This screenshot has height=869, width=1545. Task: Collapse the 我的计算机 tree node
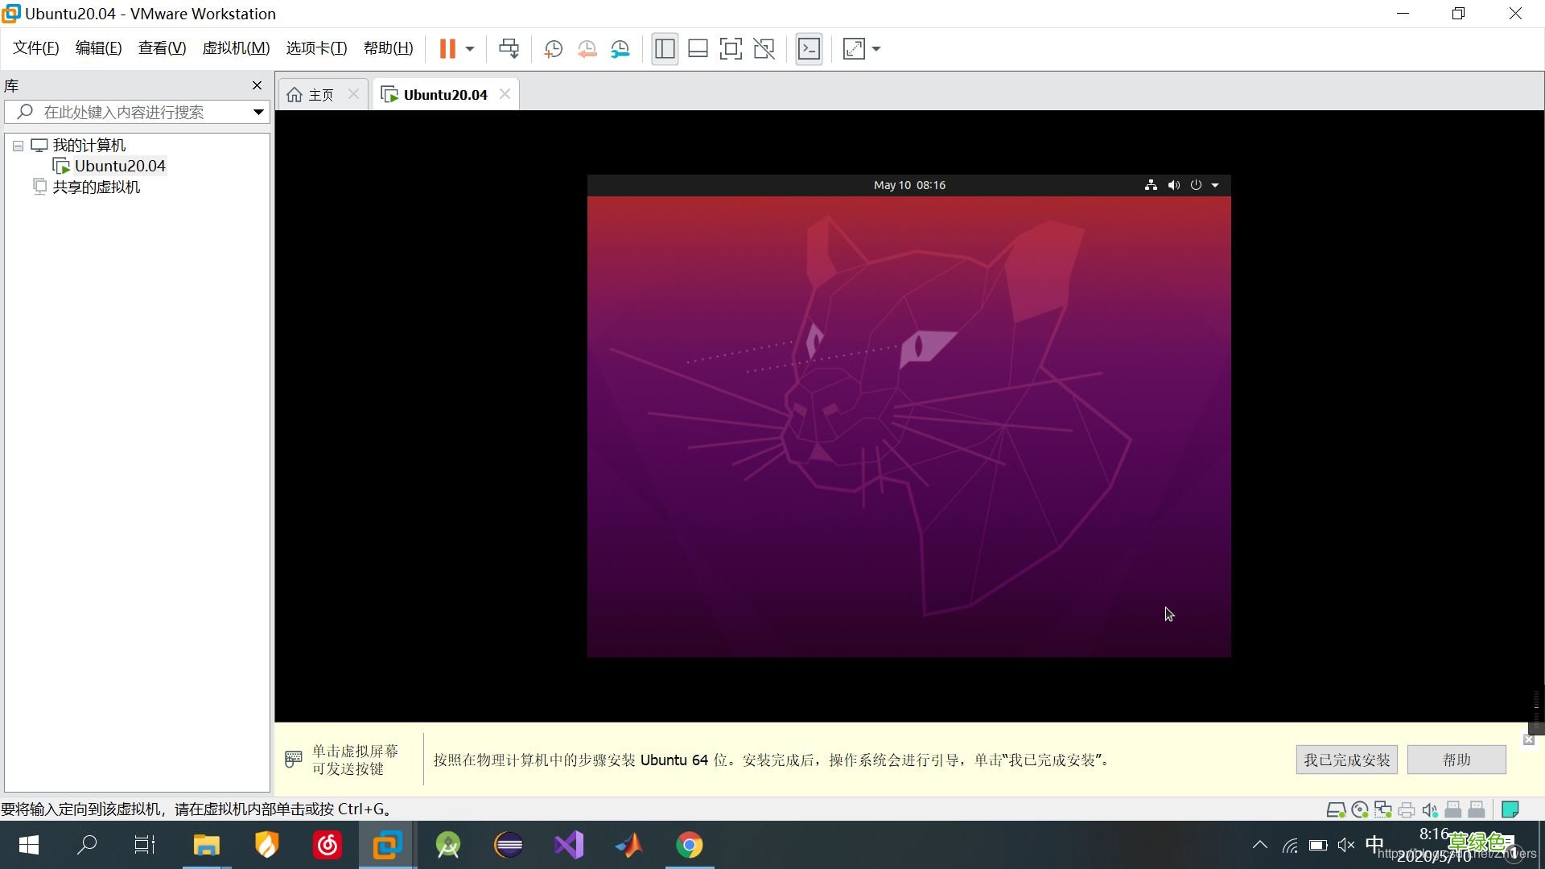pyautogui.click(x=18, y=146)
